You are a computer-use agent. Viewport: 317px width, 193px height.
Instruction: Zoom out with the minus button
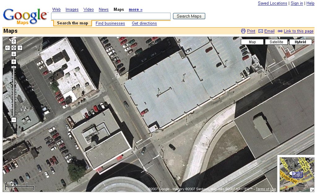(14, 120)
